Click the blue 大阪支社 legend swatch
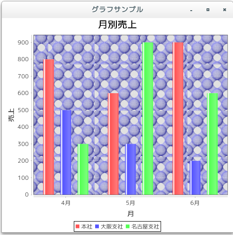This screenshot has height=235, width=233. pyautogui.click(x=97, y=227)
